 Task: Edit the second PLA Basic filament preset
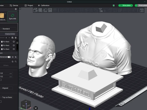pyautogui.click(x=14, y=46)
